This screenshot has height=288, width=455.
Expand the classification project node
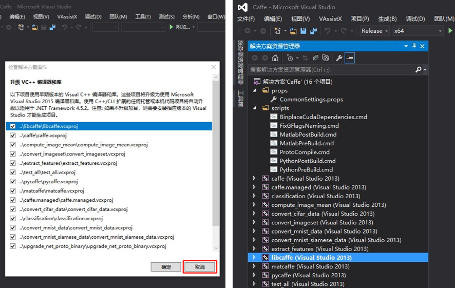254,196
